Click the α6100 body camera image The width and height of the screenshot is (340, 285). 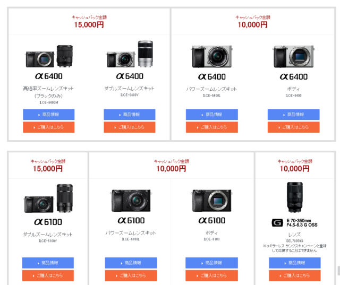point(211,201)
